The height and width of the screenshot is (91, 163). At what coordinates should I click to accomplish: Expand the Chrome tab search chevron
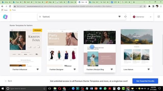[x=144, y=2]
